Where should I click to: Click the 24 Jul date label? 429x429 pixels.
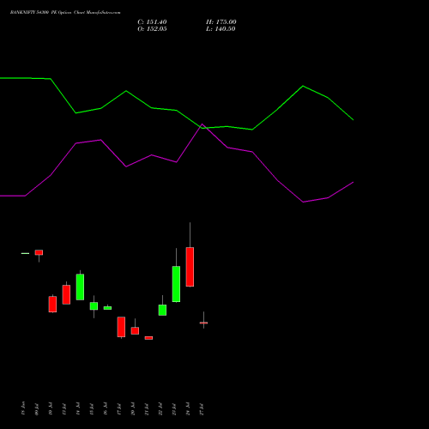188,409
